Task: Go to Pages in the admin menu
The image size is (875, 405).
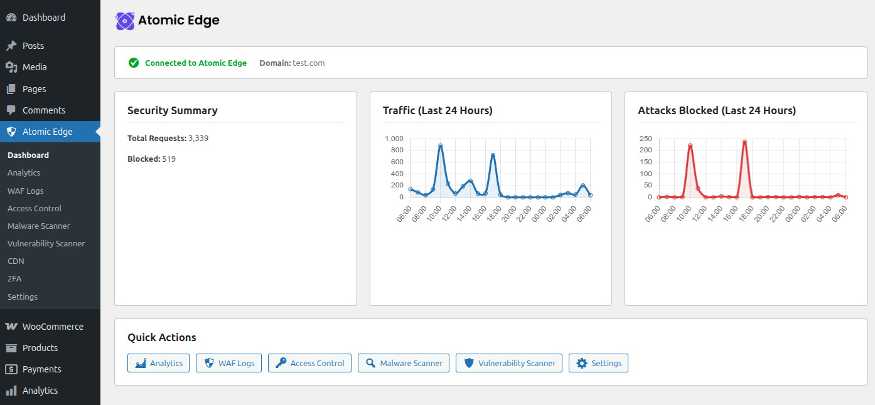Action: [x=50, y=89]
